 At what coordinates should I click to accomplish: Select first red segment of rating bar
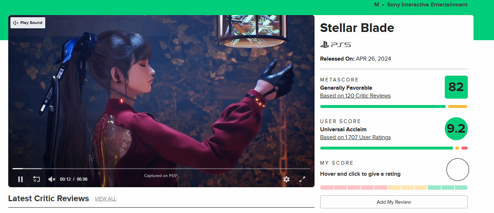(x=327, y=188)
